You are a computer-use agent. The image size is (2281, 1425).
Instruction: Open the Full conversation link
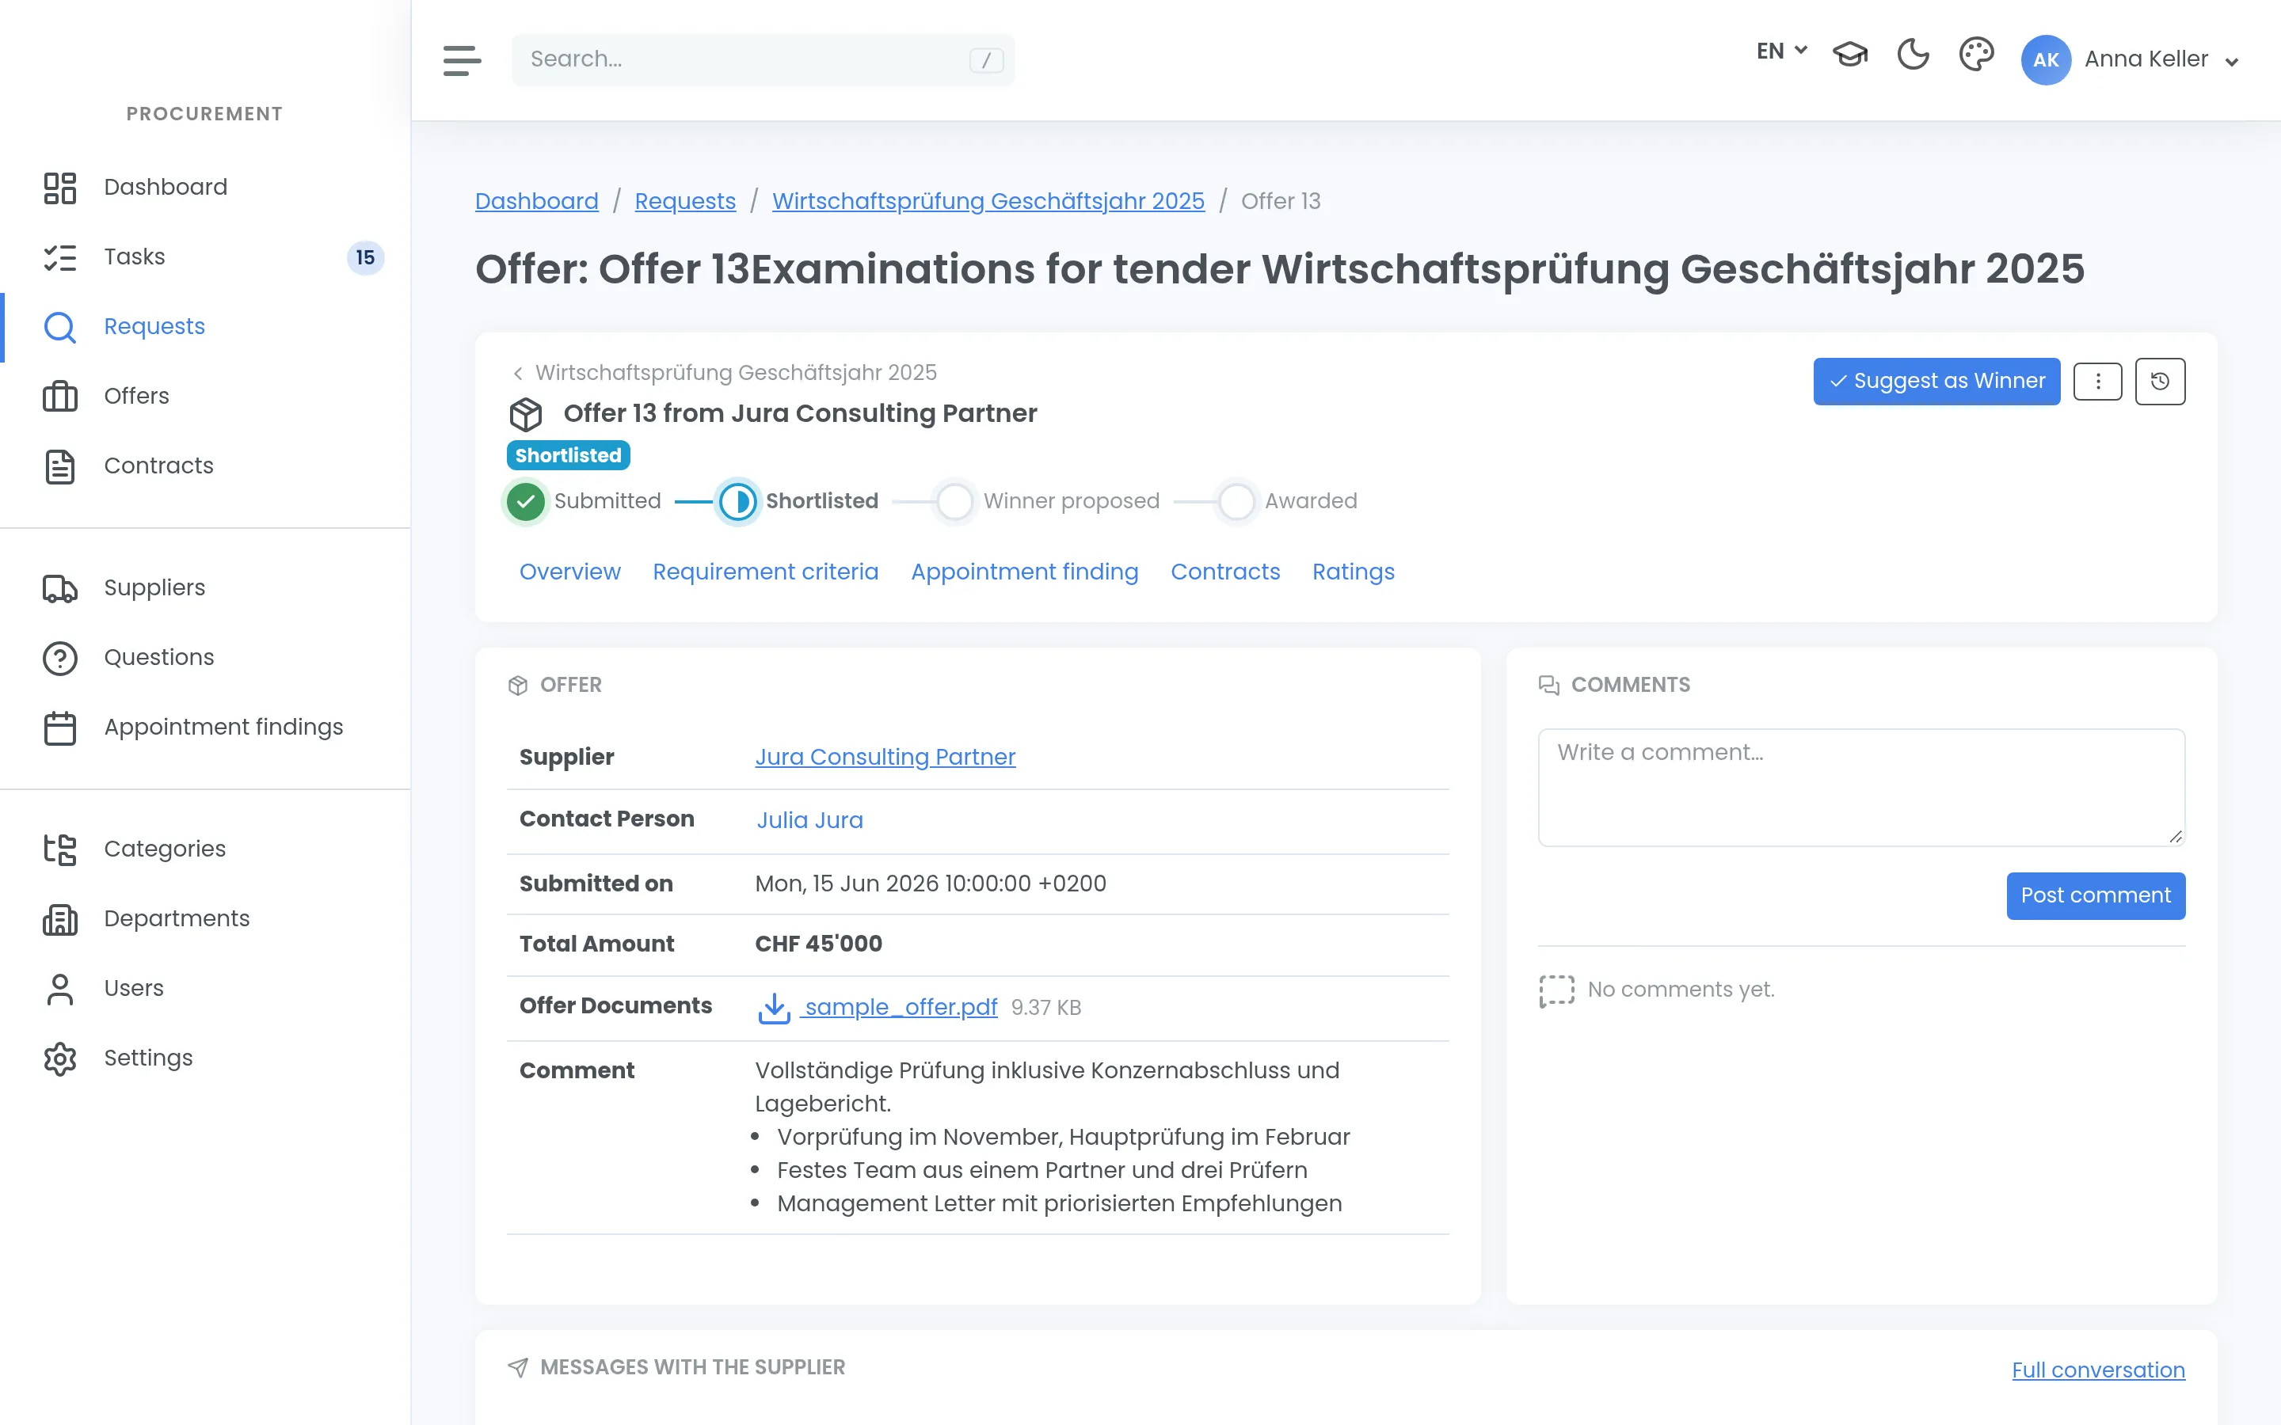(2098, 1370)
